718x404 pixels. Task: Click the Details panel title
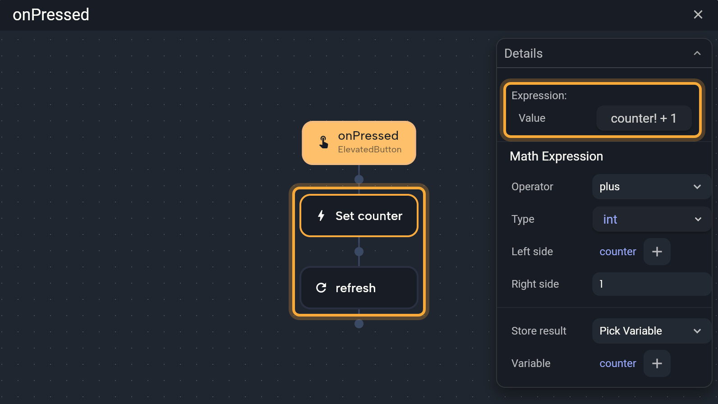[523, 53]
